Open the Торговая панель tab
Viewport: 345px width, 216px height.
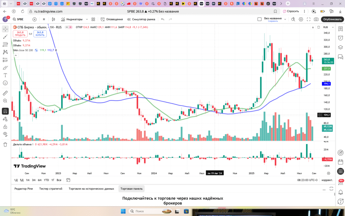point(131,189)
